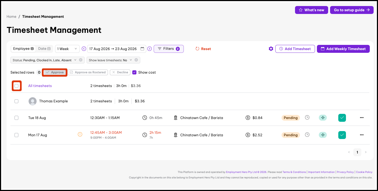Screen dimensions: 378x191
Task: Click the warning icon on Mon 17 Aug row
Action: [80, 134]
